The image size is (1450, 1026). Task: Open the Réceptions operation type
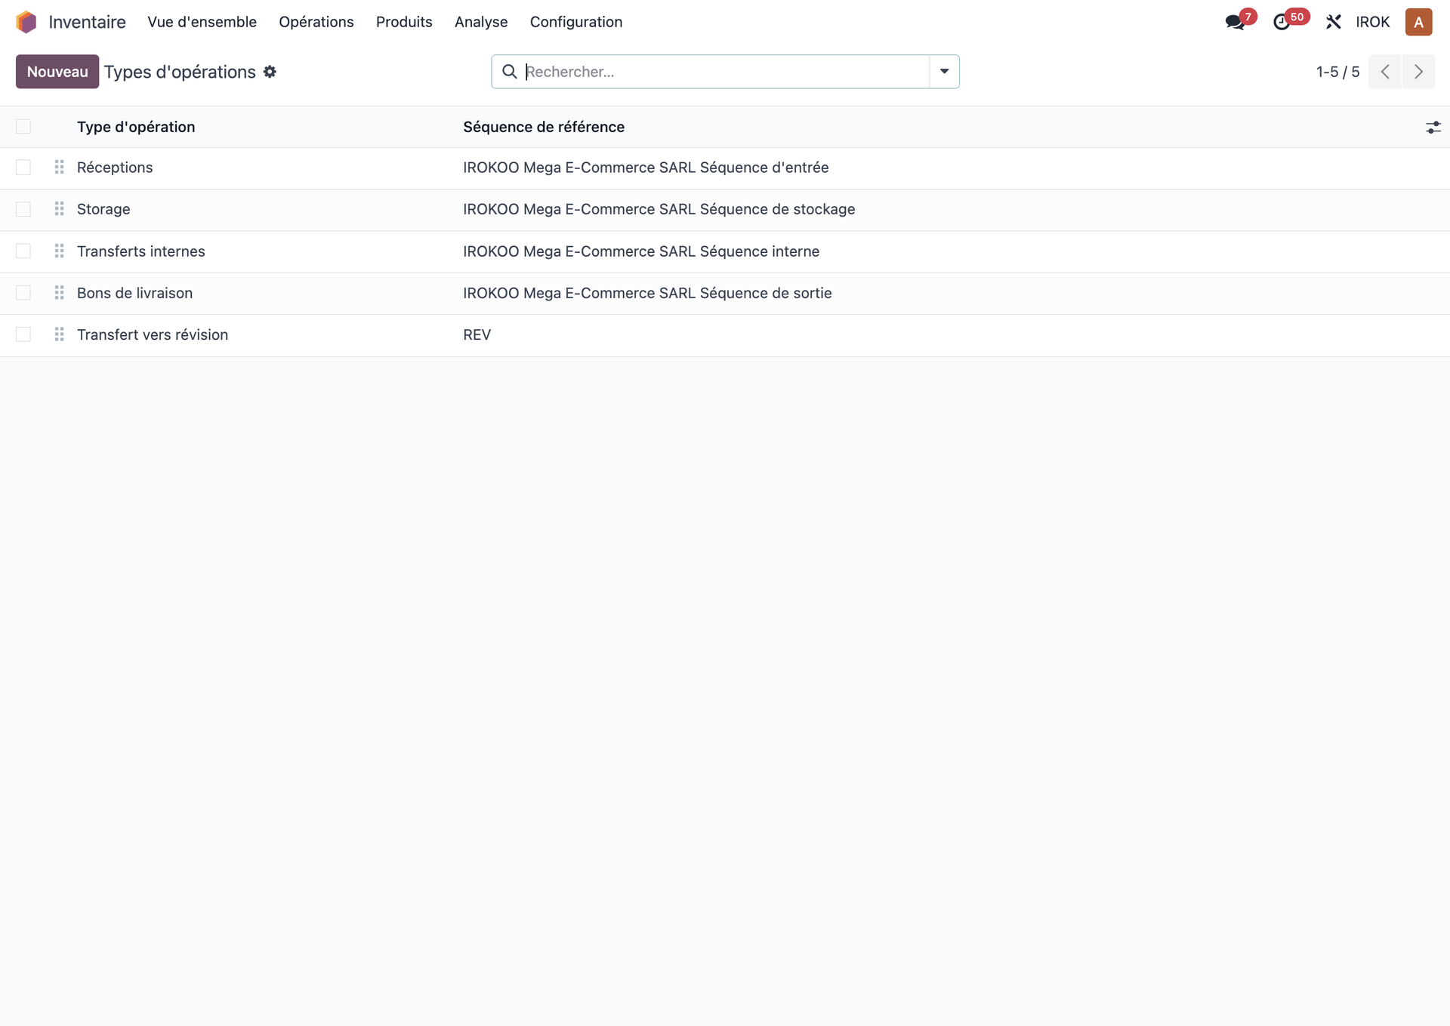[115, 168]
